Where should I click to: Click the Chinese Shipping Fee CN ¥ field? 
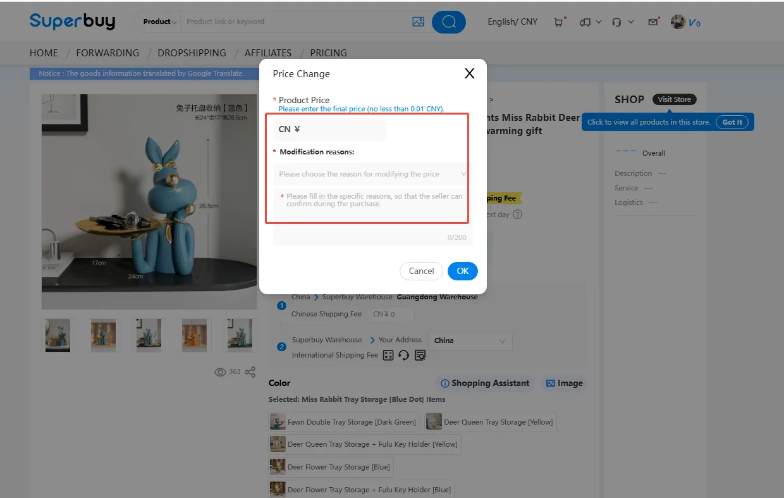[391, 314]
